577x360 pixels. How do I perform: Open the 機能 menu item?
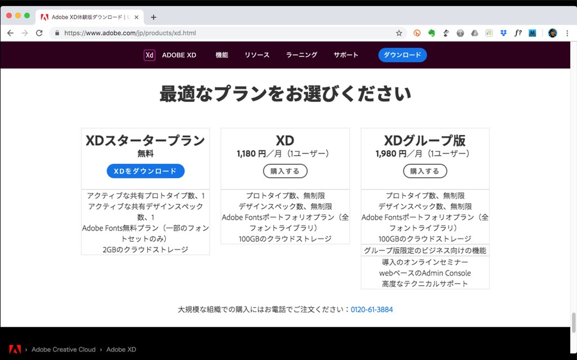(x=221, y=55)
